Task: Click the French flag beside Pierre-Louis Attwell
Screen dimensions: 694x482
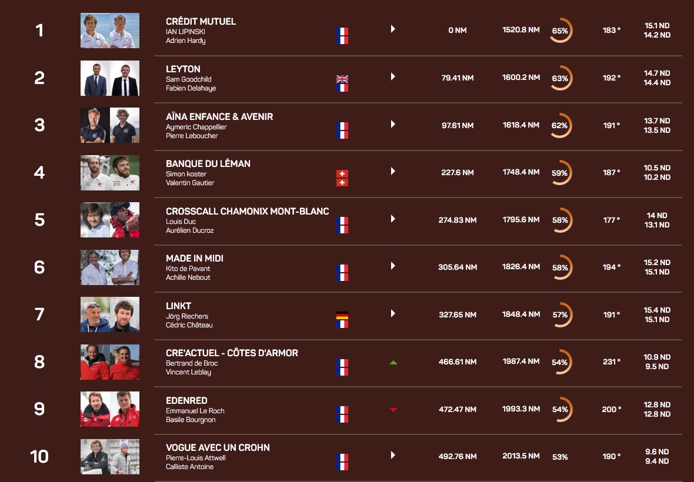Action: [342, 458]
